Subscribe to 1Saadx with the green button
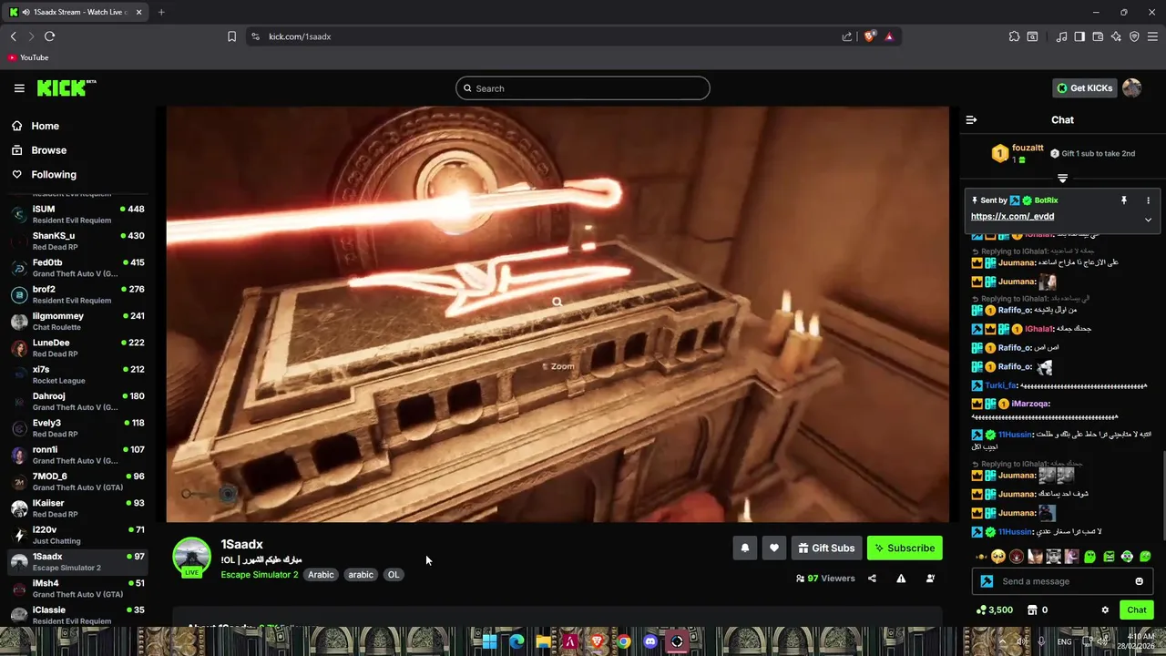This screenshot has height=656, width=1166. point(905,548)
